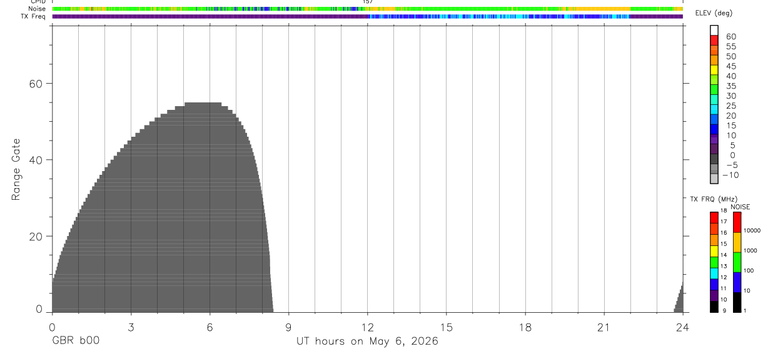This screenshot has width=768, height=354.
Task: Click the '100' value in NOISE legend
Action: click(x=749, y=270)
